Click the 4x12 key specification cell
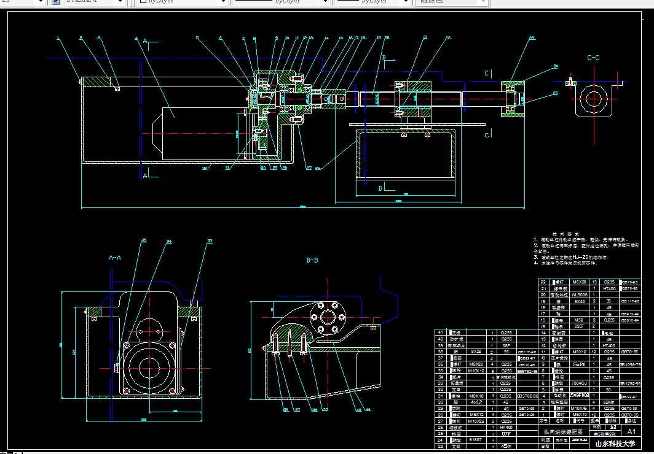Screen dimensions: 654x454 pos(476,402)
